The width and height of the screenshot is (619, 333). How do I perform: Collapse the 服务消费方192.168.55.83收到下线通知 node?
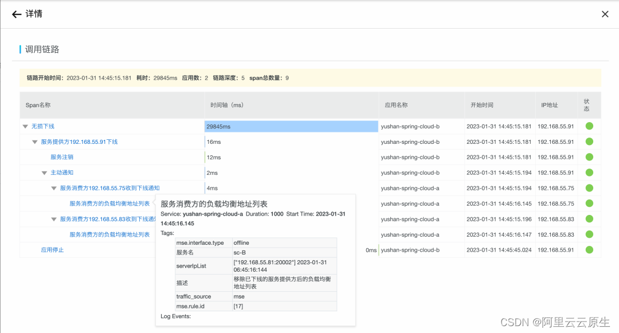point(54,220)
